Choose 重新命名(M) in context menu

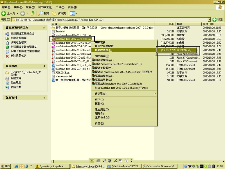tap(124, 117)
